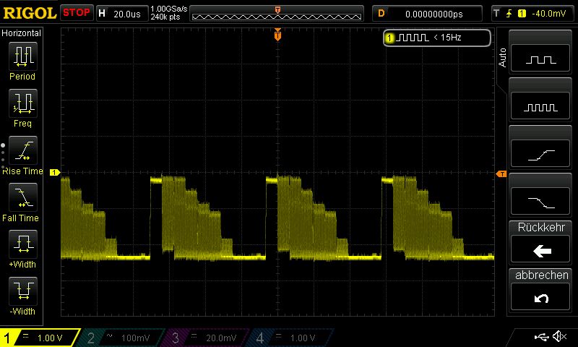
Task: Click the red STOP run status indicator
Action: 76,13
